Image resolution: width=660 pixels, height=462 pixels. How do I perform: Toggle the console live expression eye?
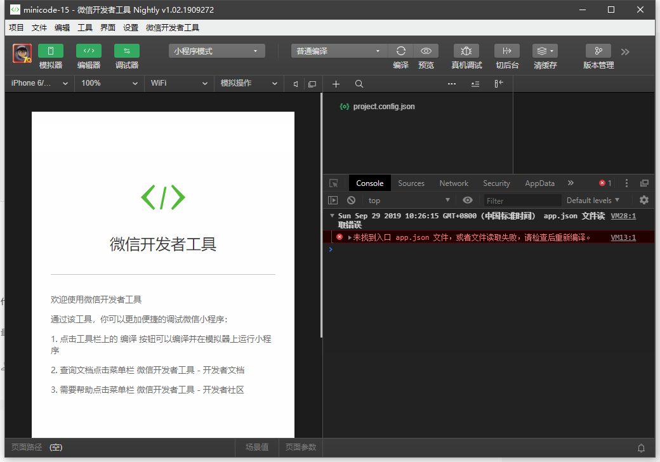coord(467,200)
